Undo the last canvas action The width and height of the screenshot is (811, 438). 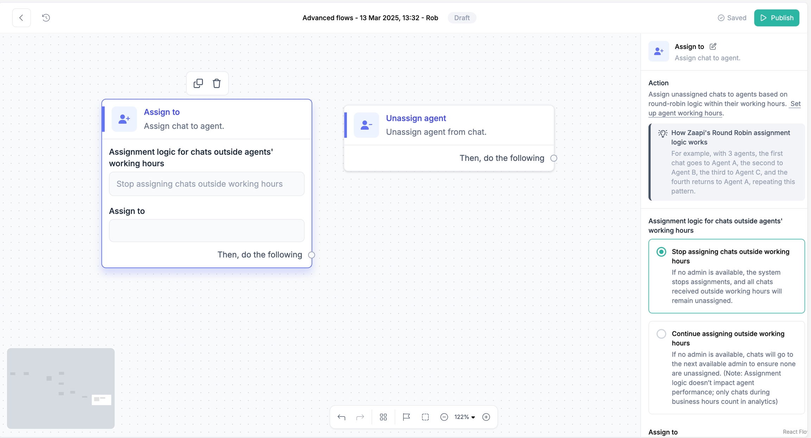tap(341, 417)
